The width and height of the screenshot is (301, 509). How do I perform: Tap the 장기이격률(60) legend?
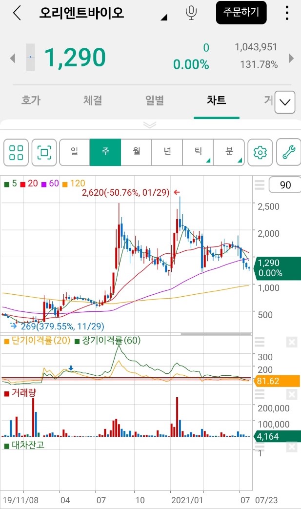click(x=108, y=341)
